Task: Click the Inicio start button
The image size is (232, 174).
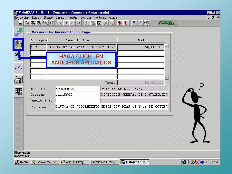Action: 22,162
